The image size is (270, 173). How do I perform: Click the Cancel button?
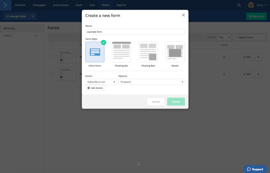pyautogui.click(x=156, y=102)
